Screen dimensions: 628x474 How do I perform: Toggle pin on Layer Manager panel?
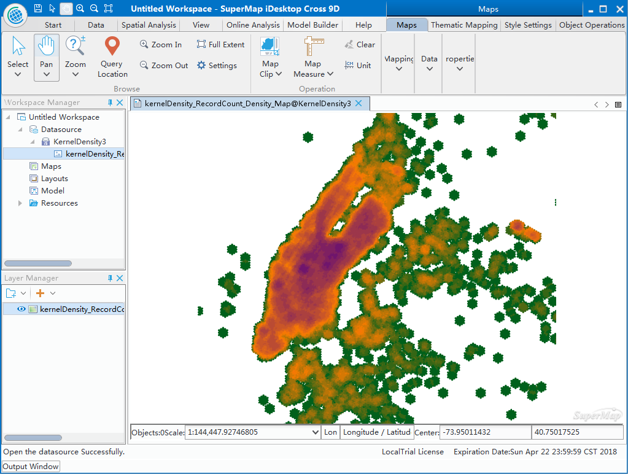[x=110, y=278]
